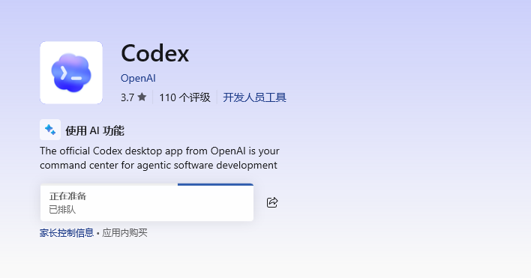531x278 pixels.
Task: Click the 使用 AI 功能 label
Action: click(x=94, y=130)
